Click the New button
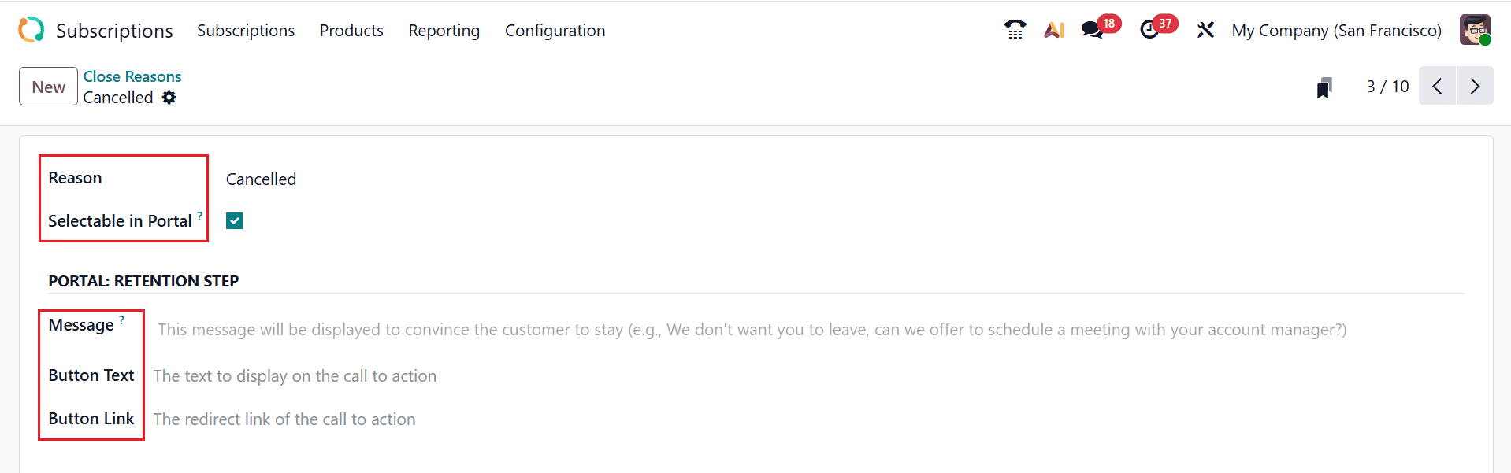1511x473 pixels. [x=47, y=86]
